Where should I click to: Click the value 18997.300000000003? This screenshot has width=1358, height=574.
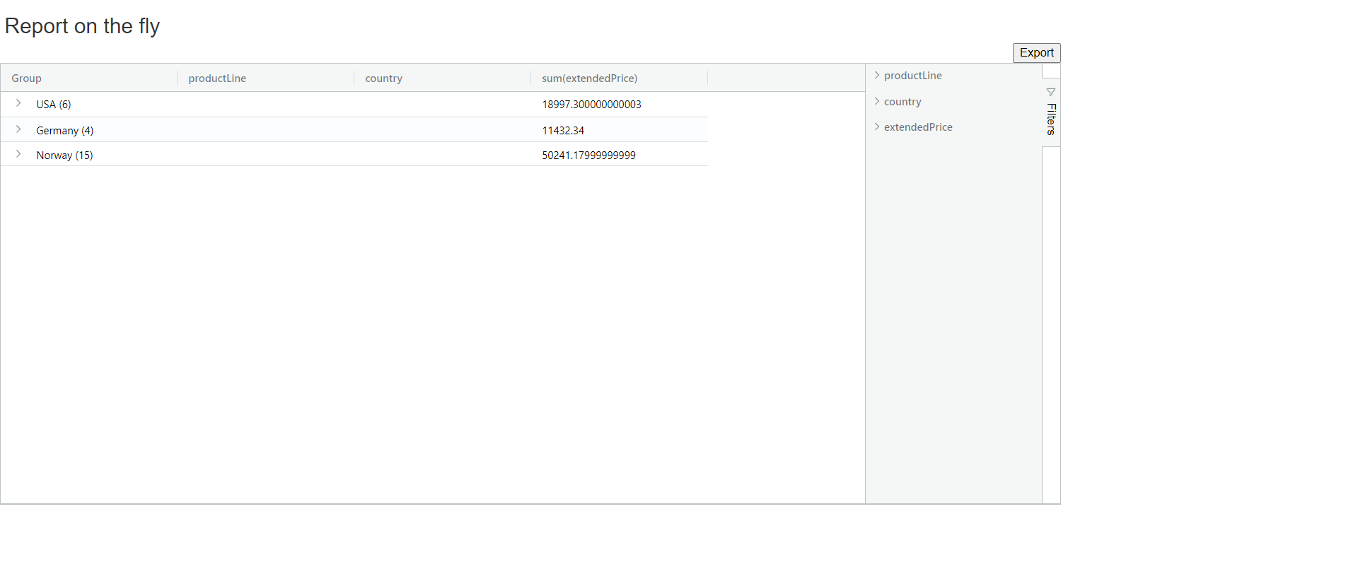pos(591,105)
